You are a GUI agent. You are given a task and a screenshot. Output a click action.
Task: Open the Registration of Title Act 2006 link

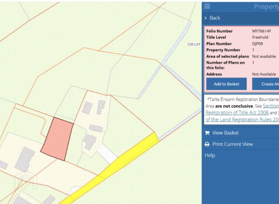[x=237, y=113]
